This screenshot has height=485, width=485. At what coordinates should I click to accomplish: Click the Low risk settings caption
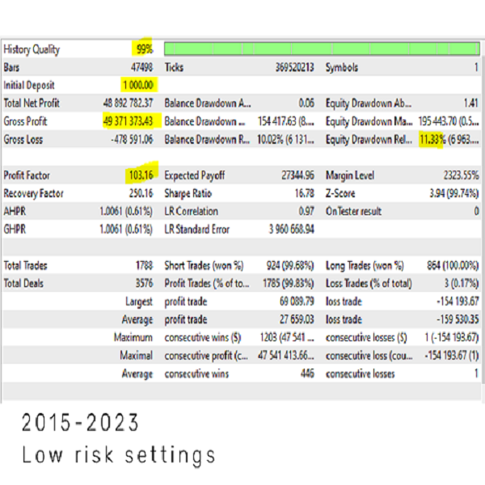click(119, 455)
